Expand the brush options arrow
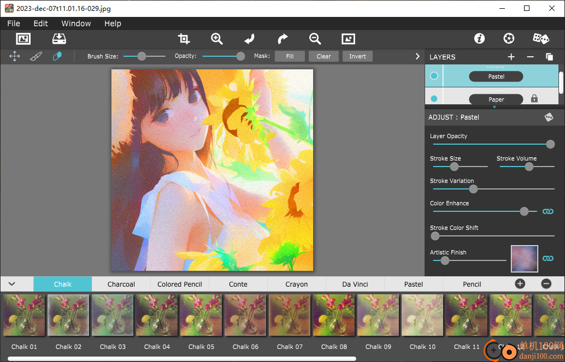Image resolution: width=565 pixels, height=362 pixels. [x=417, y=56]
